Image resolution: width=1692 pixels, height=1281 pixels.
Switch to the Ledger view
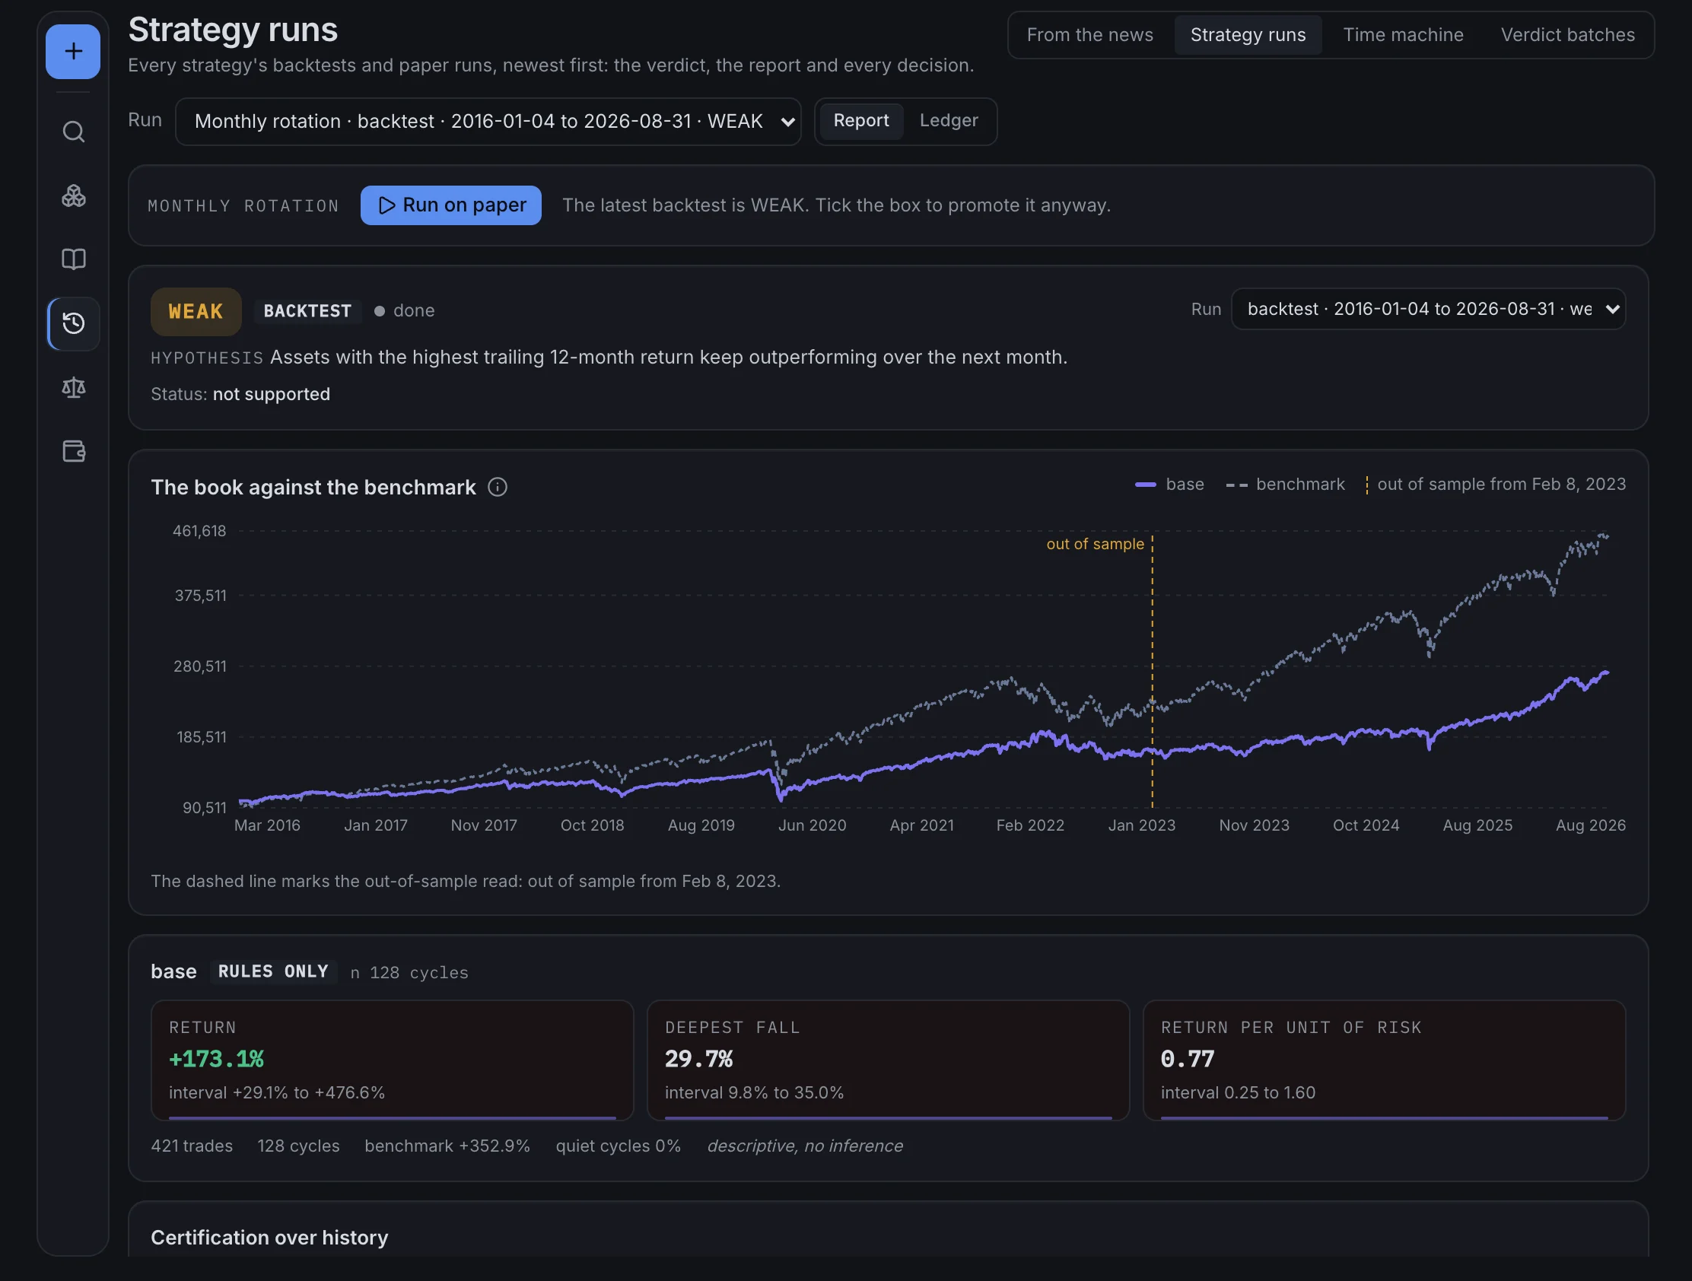click(949, 121)
